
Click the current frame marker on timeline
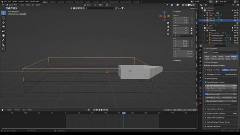(x=124, y=113)
